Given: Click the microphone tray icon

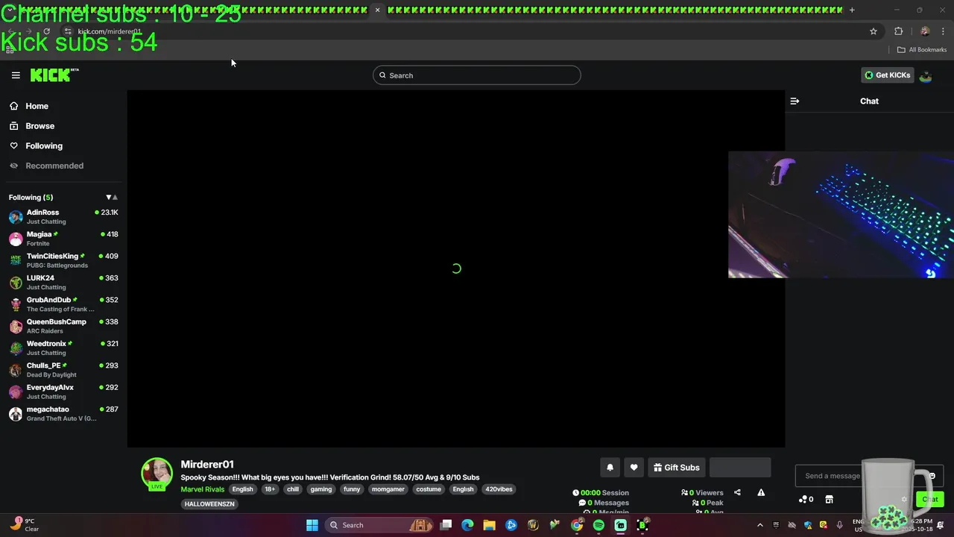Looking at the screenshot, I should coord(839,525).
